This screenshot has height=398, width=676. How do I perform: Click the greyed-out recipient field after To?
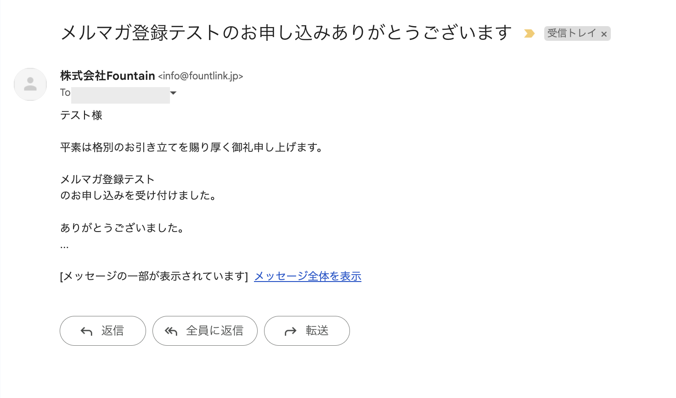(x=120, y=95)
